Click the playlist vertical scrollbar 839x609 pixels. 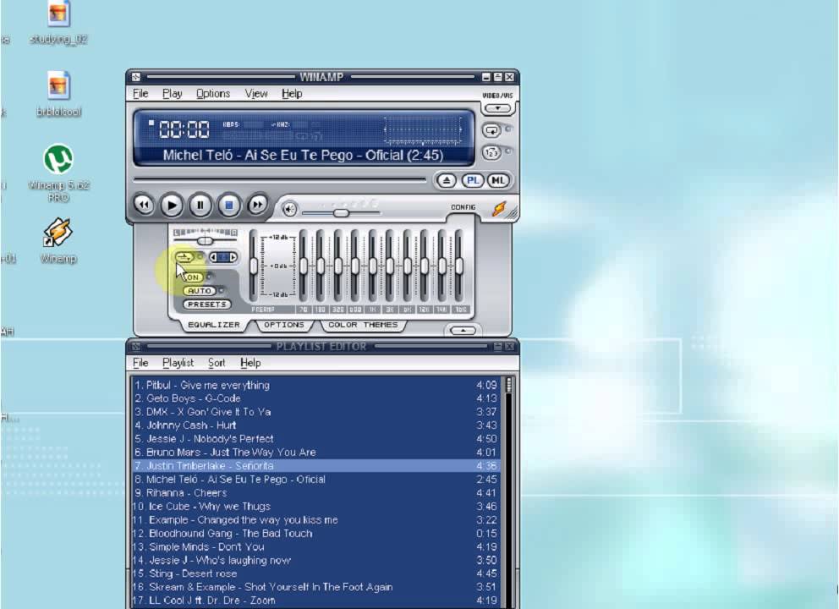coord(508,492)
